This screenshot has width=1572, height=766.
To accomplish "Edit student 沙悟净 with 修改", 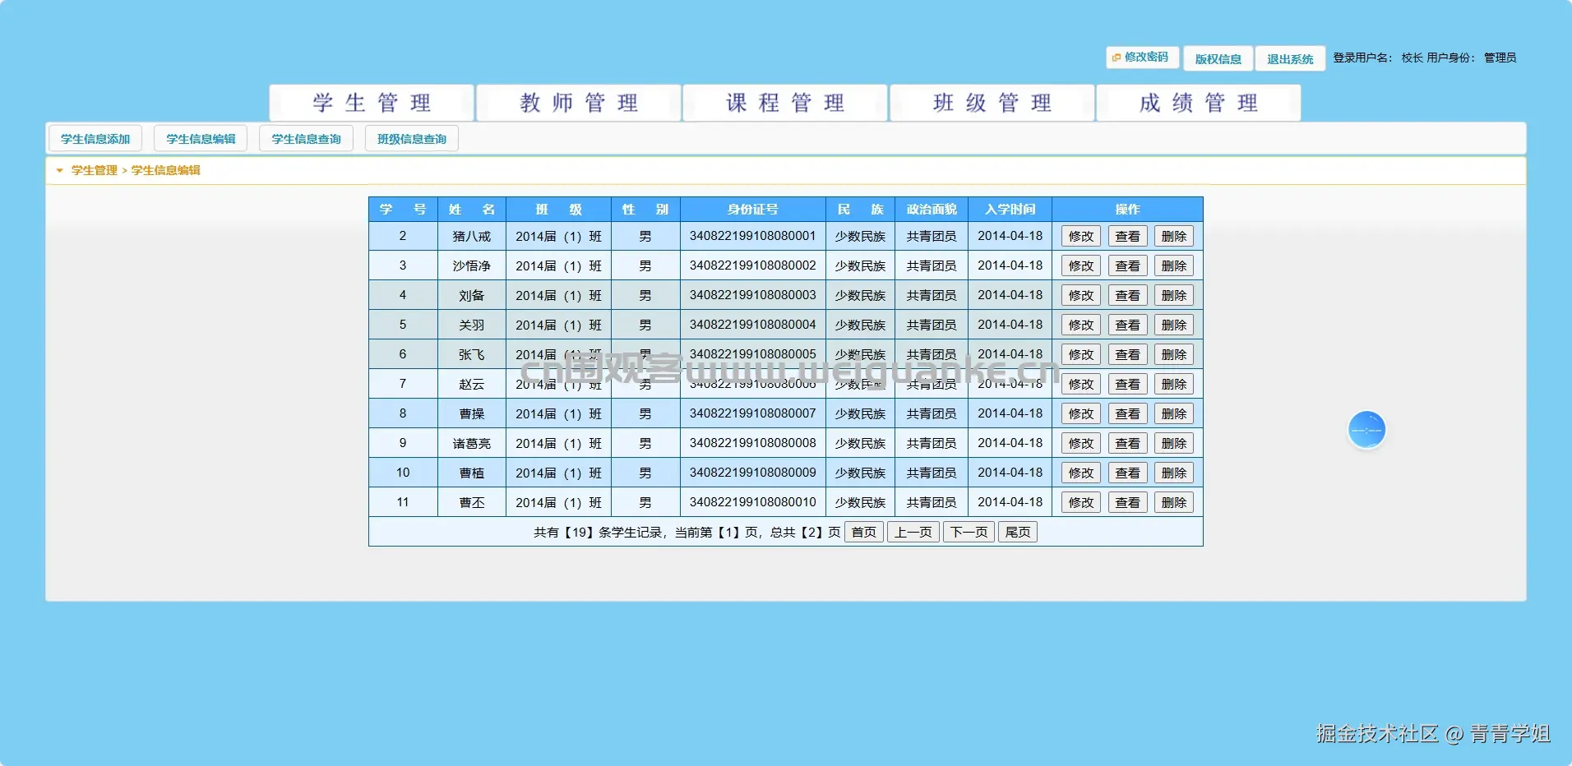I will (1081, 266).
